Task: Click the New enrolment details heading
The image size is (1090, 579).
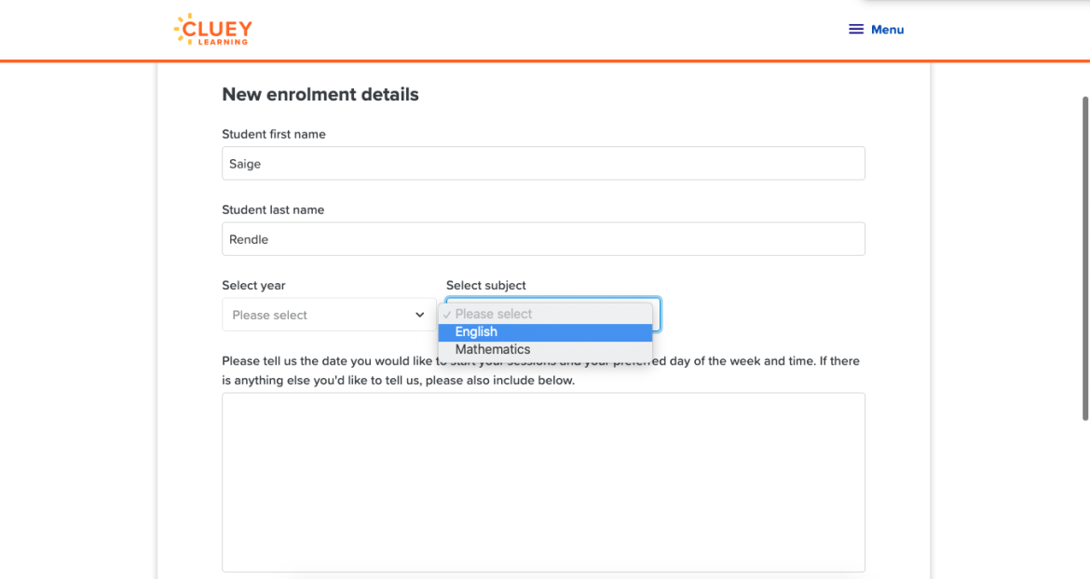Action: (320, 95)
